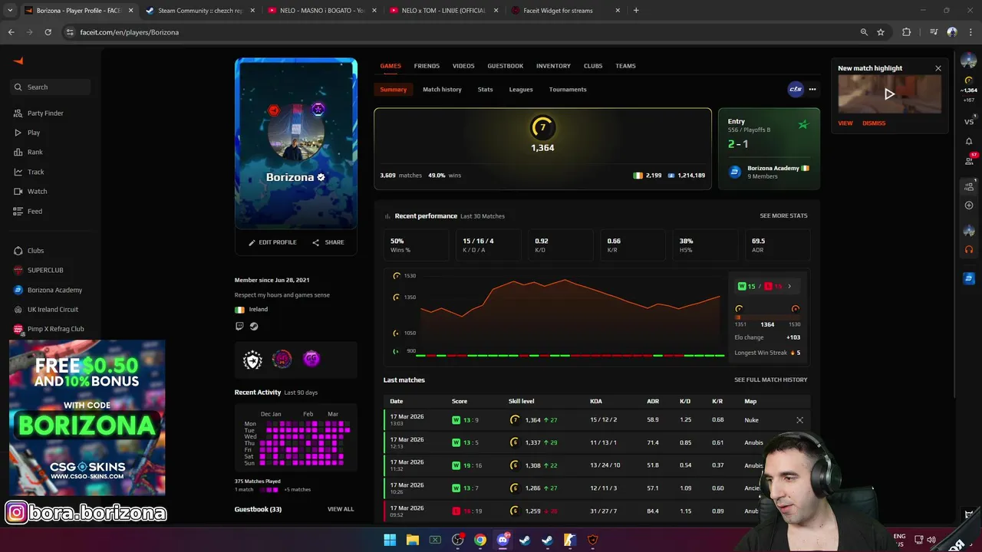
Task: Dismiss the match highlight notification
Action: coord(874,123)
